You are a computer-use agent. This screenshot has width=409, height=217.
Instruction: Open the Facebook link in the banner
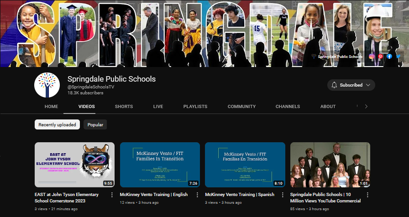click(x=389, y=56)
